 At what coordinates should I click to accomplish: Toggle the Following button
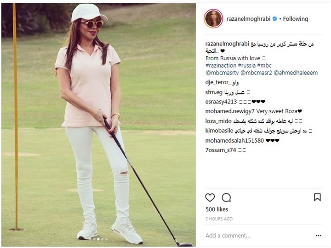click(x=296, y=19)
